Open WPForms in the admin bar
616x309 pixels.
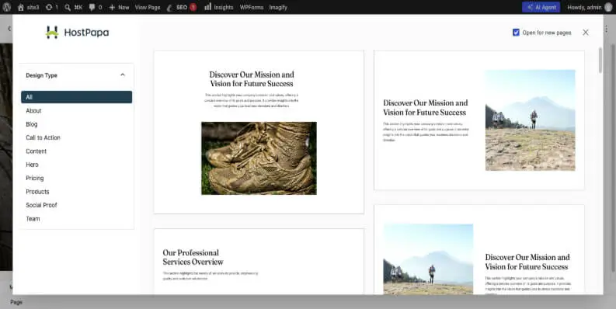pyautogui.click(x=252, y=7)
